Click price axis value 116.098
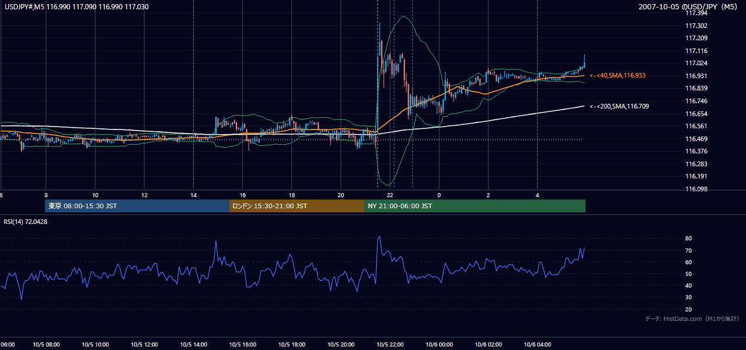Viewport: 746px width, 350px height. click(x=696, y=189)
